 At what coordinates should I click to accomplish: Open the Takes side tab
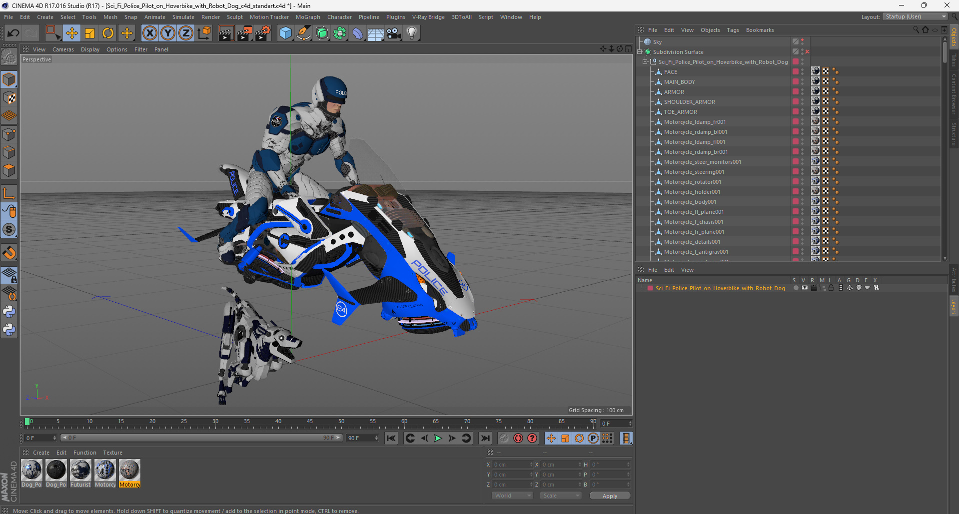click(954, 60)
